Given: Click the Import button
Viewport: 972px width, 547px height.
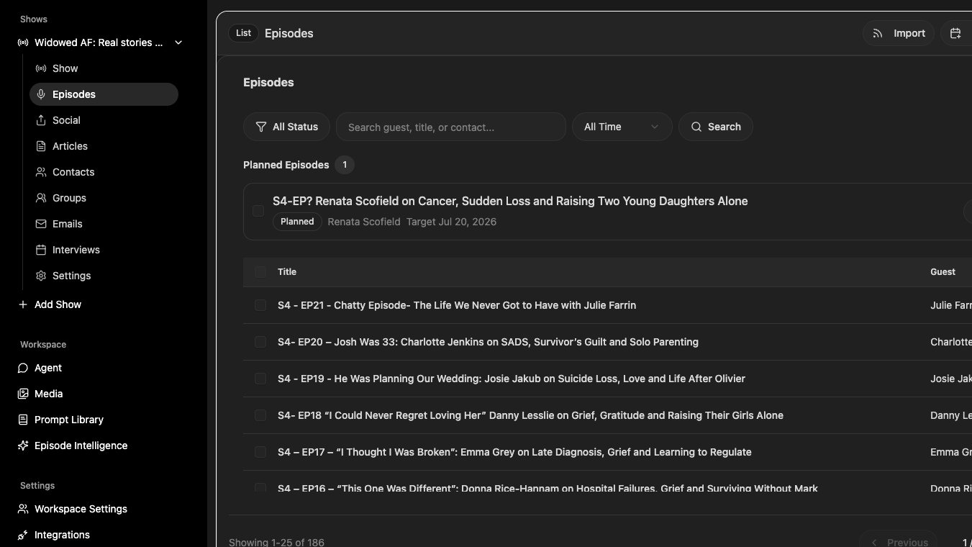Looking at the screenshot, I should [x=899, y=33].
